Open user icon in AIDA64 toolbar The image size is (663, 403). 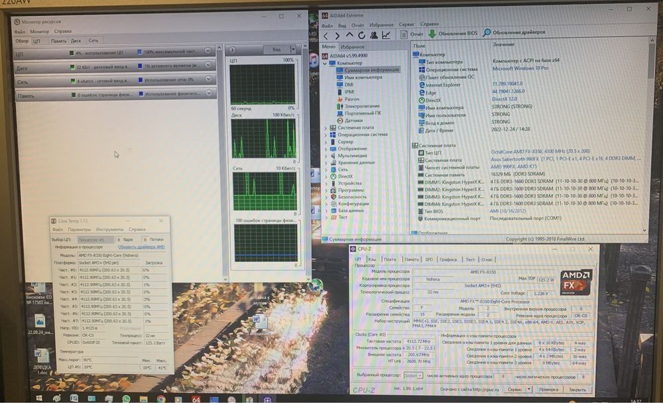[x=374, y=35]
